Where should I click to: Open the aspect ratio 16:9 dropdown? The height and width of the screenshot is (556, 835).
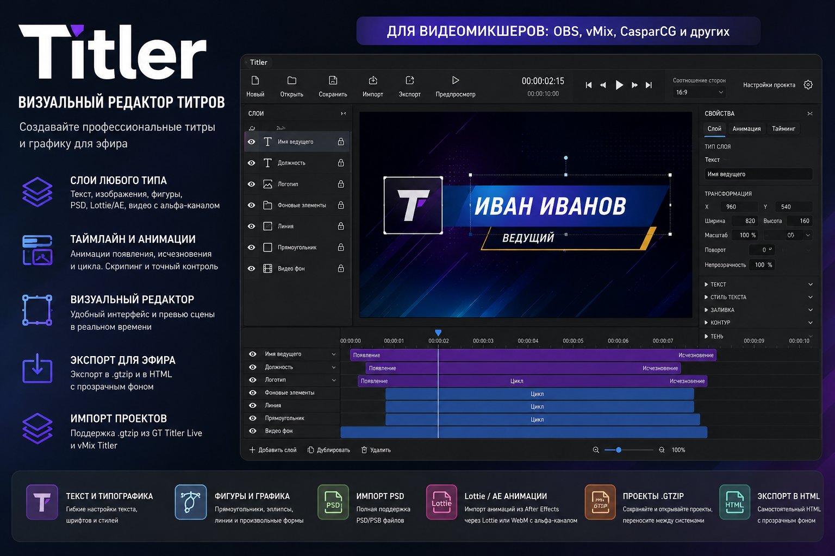699,92
